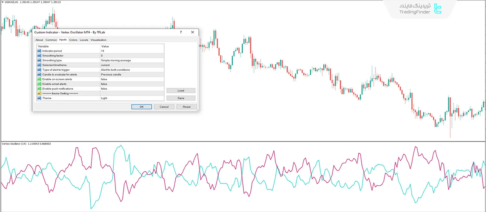Viewport: 486px width, 212px height.
Task: Click the yellow theme Setting string icon
Action: [x=39, y=94]
